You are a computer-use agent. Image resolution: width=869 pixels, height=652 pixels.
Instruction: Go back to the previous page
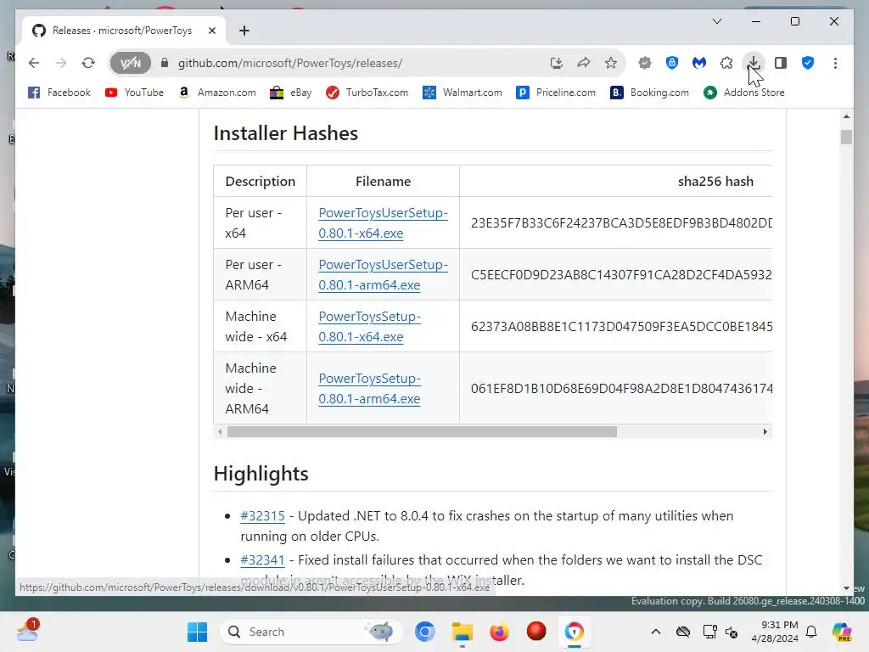click(x=34, y=63)
